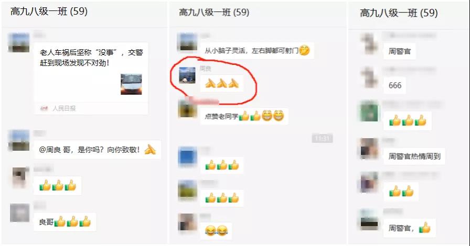Click the right chat title 高九八级一班 (59)
470x246 pixels.
399,13
